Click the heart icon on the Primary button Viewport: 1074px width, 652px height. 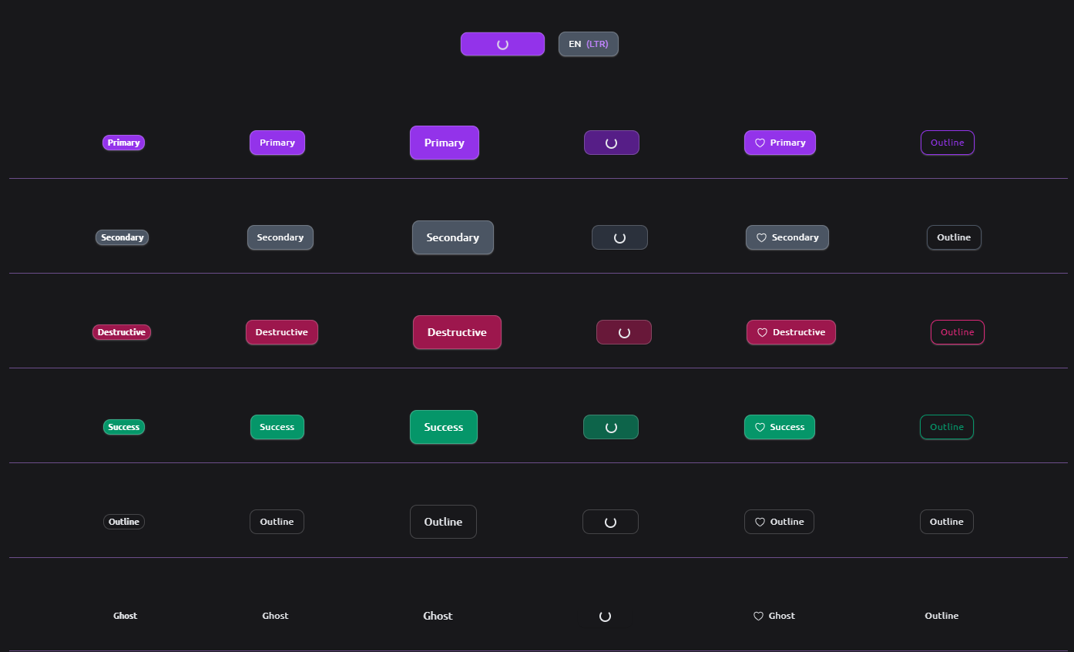758,143
